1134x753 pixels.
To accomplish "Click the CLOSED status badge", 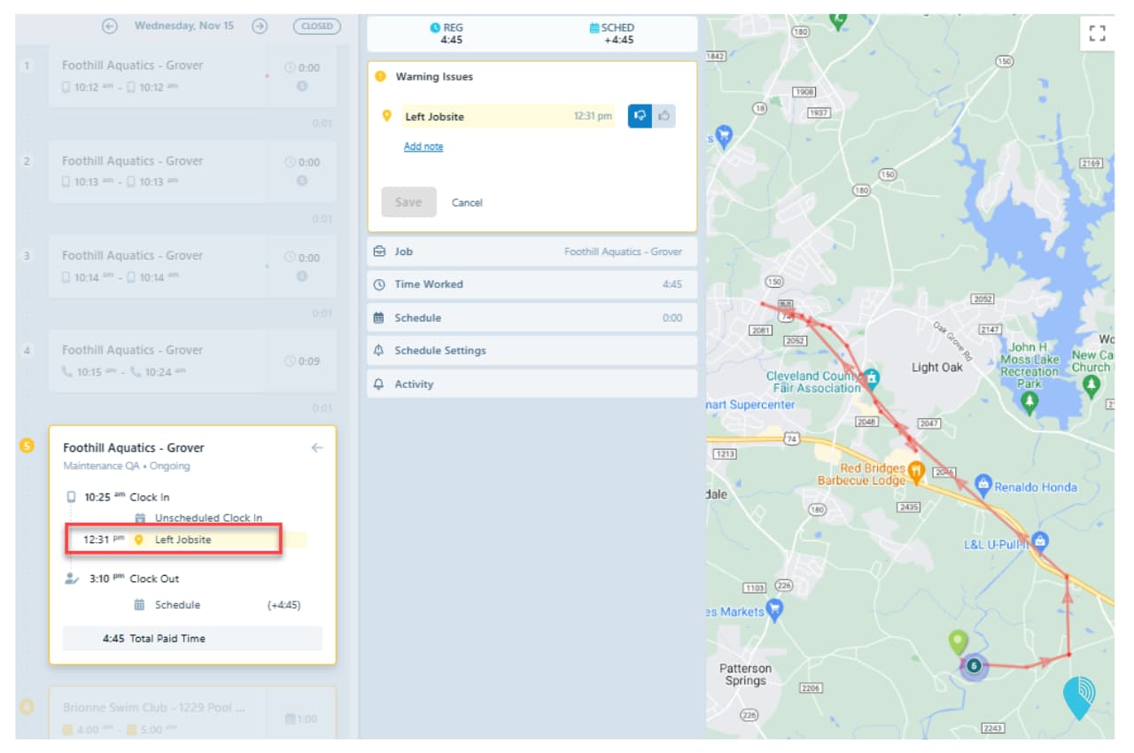I will click(x=316, y=26).
